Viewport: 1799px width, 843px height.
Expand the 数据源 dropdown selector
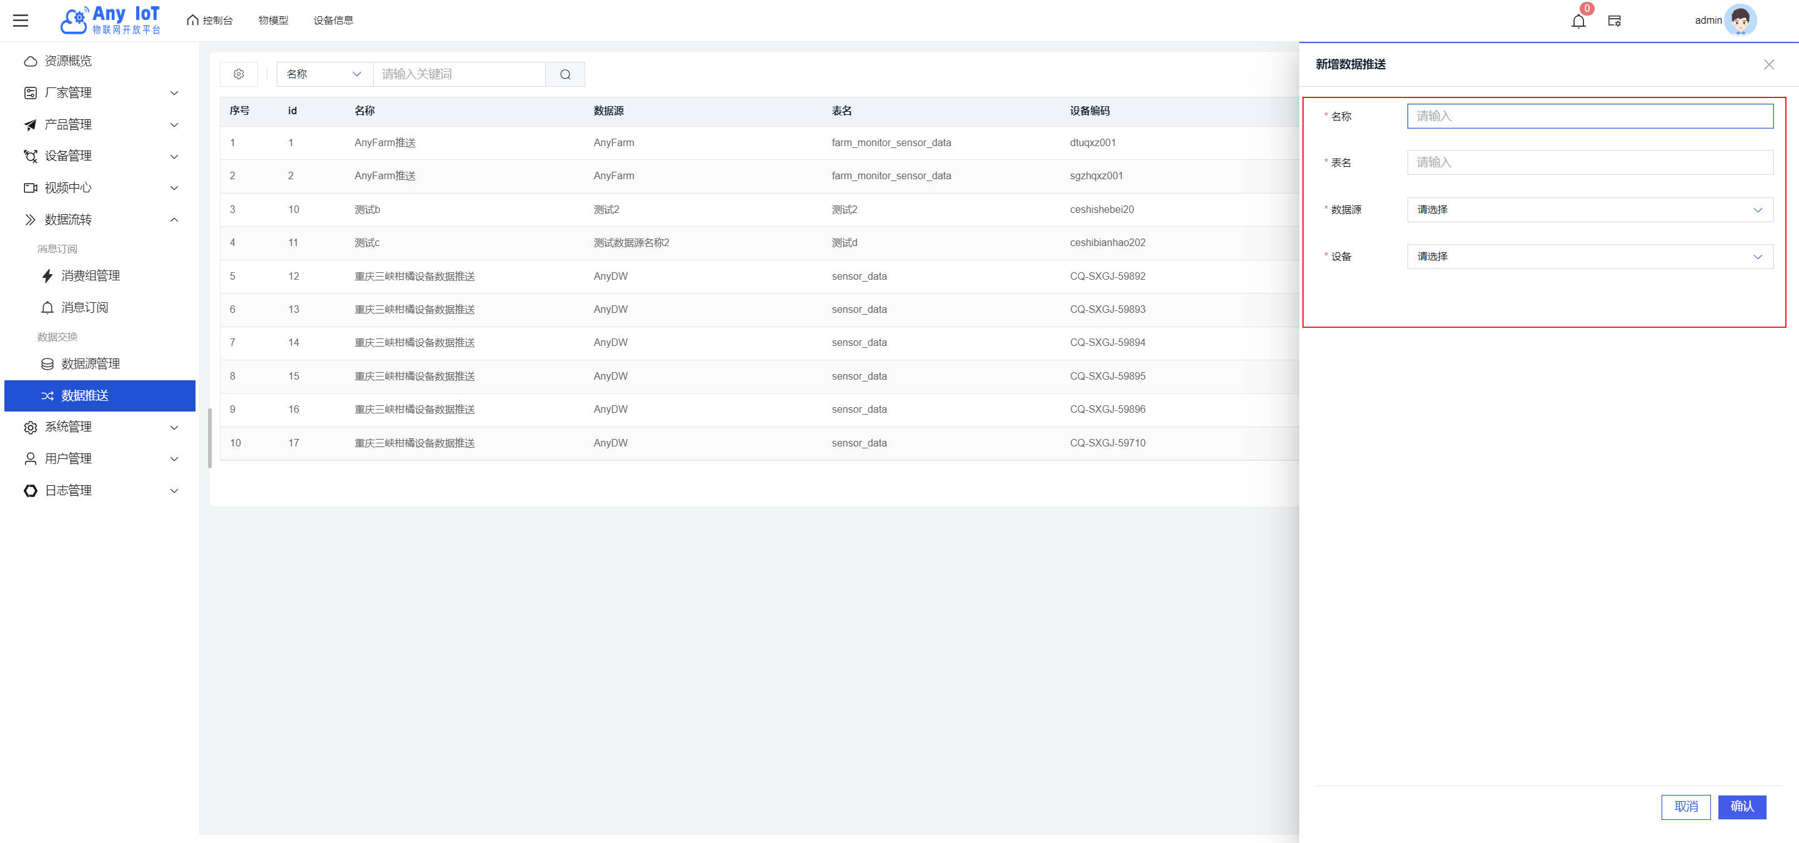click(x=1590, y=209)
